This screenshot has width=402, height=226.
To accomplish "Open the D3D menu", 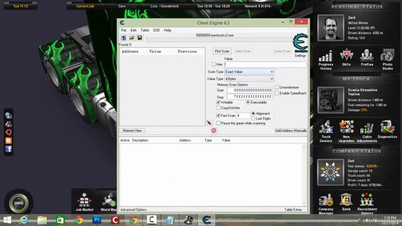I will click(156, 30).
